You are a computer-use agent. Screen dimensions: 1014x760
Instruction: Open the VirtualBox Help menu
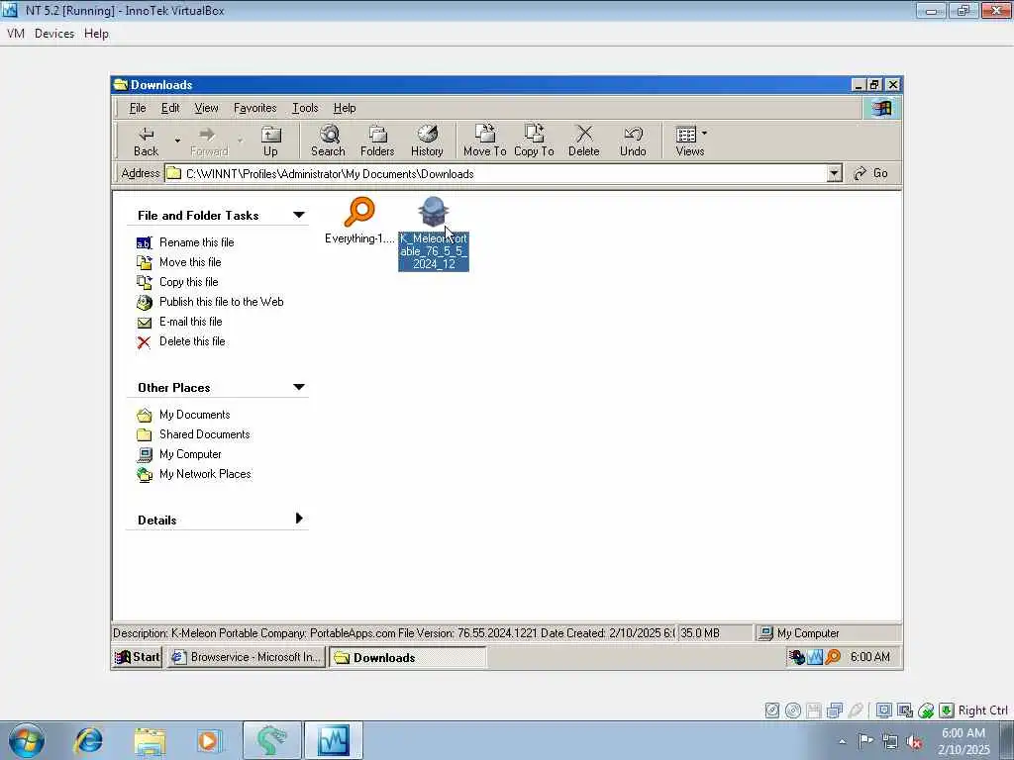[96, 34]
